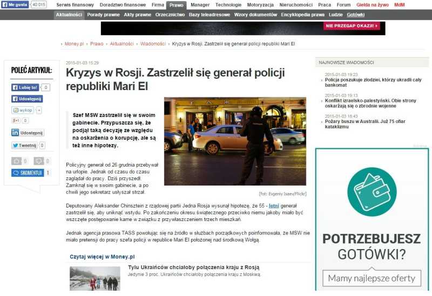Click the Facebook 'Lubię to!' like button
This screenshot has height=296, width=432.
click(25, 87)
